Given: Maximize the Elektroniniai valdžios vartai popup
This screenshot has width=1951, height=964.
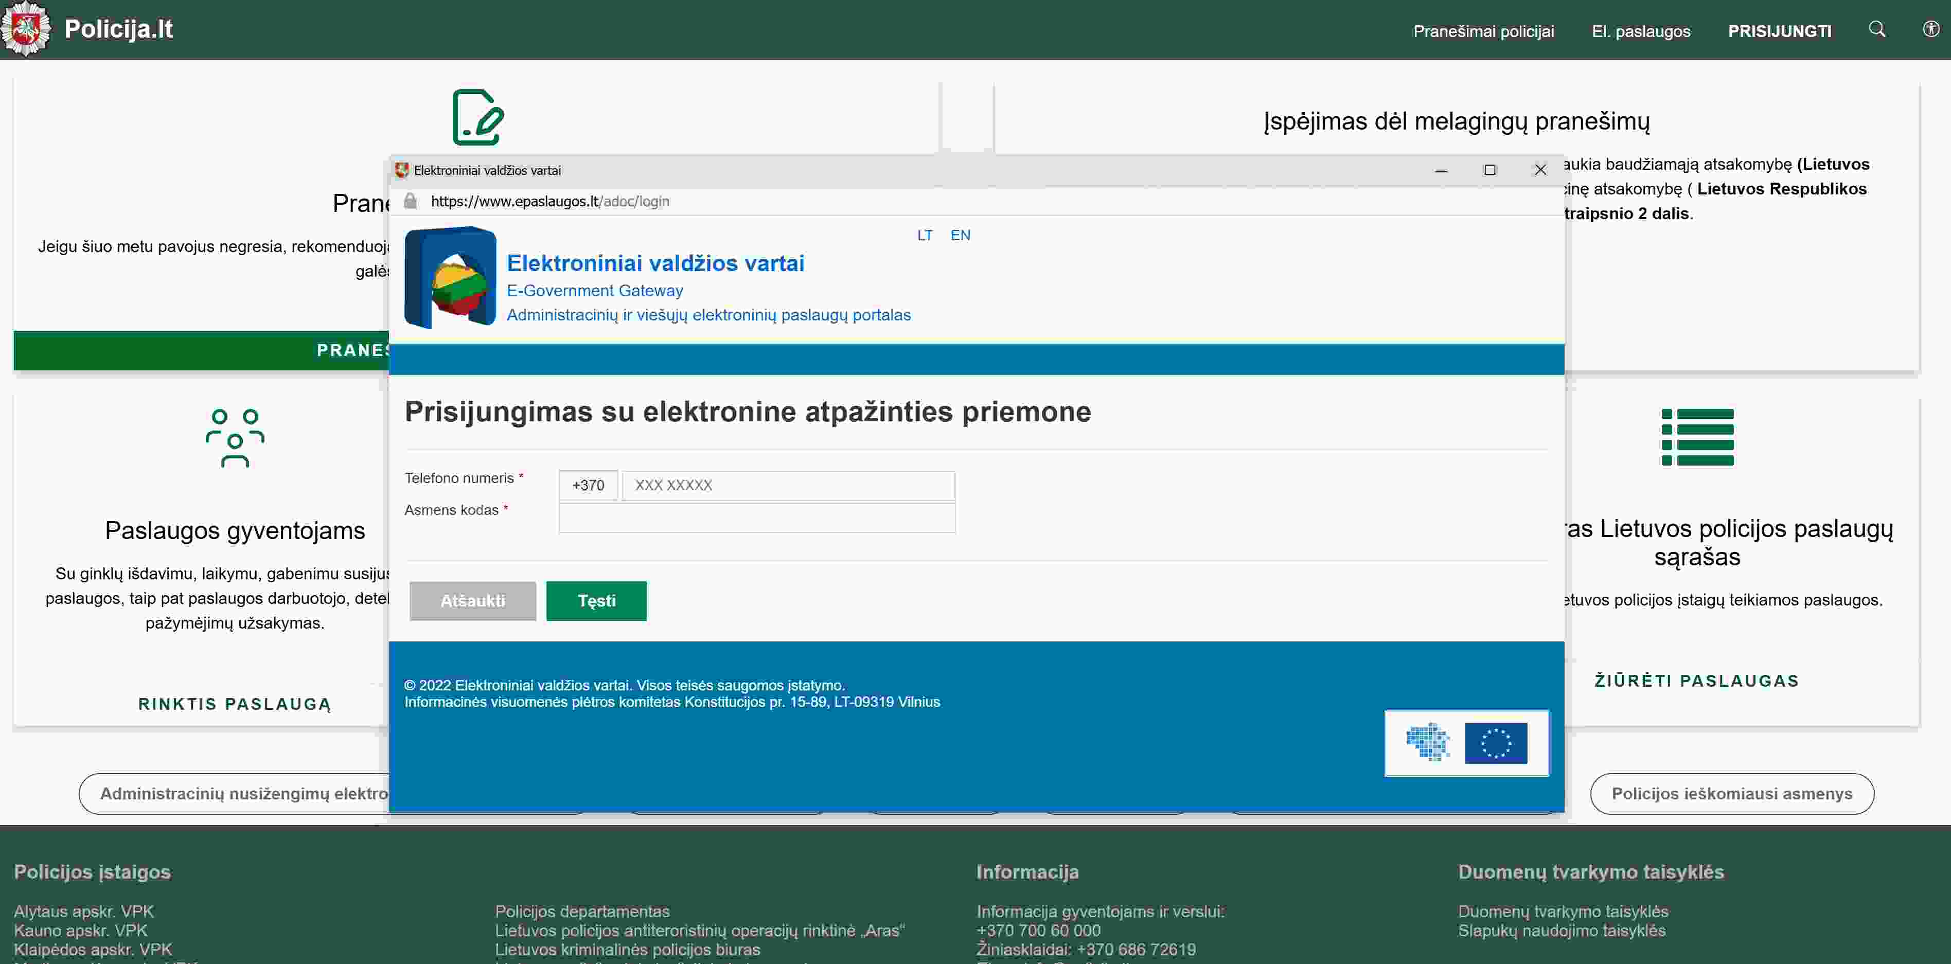Looking at the screenshot, I should [x=1490, y=170].
